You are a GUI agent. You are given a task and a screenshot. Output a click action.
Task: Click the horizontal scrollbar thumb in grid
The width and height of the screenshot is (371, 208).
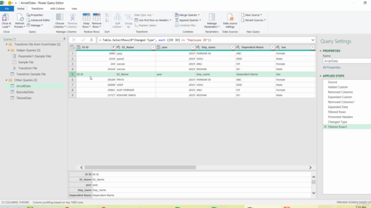click(x=140, y=168)
